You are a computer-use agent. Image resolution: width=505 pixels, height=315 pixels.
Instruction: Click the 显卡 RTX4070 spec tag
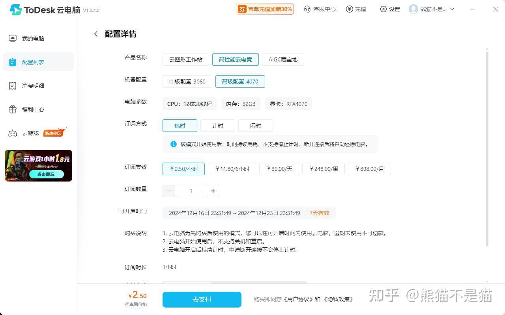(288, 104)
